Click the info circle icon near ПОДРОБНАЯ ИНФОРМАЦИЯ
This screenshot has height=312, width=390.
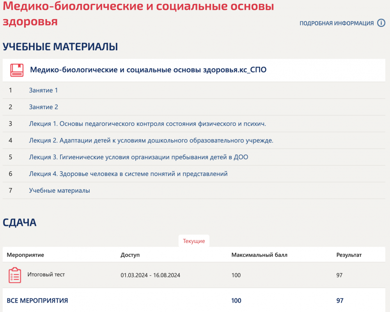(x=381, y=23)
